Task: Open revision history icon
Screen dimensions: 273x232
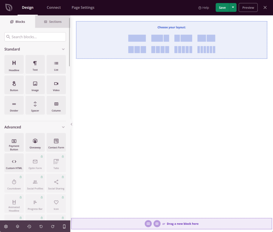Action: 29,226
